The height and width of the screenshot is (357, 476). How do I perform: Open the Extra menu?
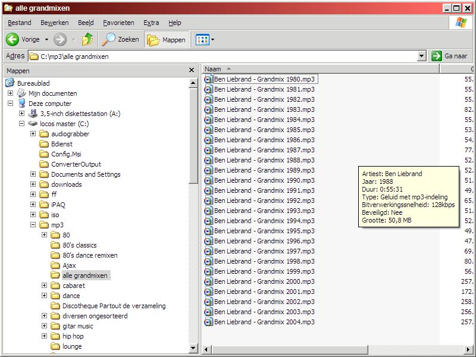(x=151, y=23)
